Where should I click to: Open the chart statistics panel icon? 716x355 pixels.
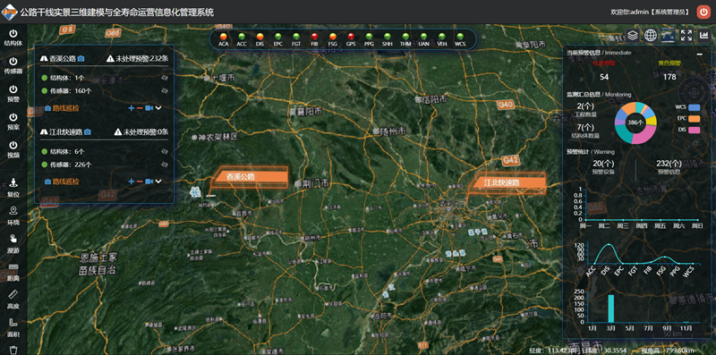click(x=703, y=35)
